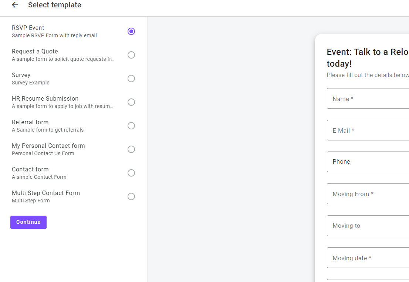Choose My Personal Contact form template
The width and height of the screenshot is (409, 282).
pyautogui.click(x=131, y=149)
